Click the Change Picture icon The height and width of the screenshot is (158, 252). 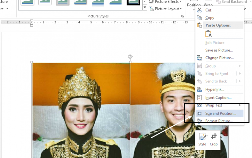coord(199,58)
